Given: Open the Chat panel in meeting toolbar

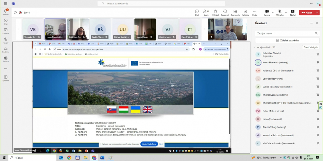Looking at the screenshot, I should (197, 13).
